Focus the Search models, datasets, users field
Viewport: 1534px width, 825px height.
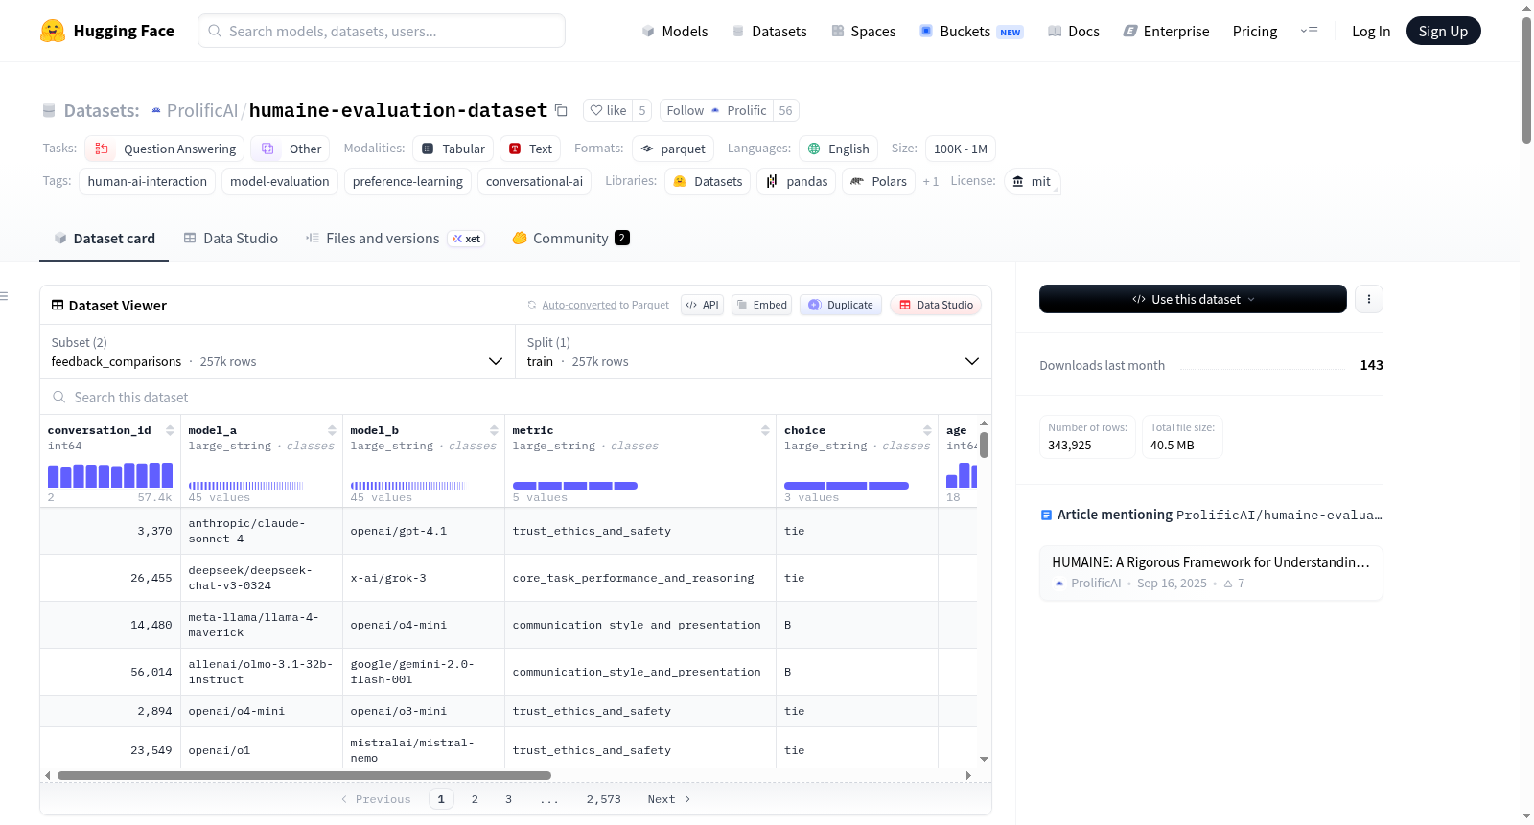(x=382, y=31)
